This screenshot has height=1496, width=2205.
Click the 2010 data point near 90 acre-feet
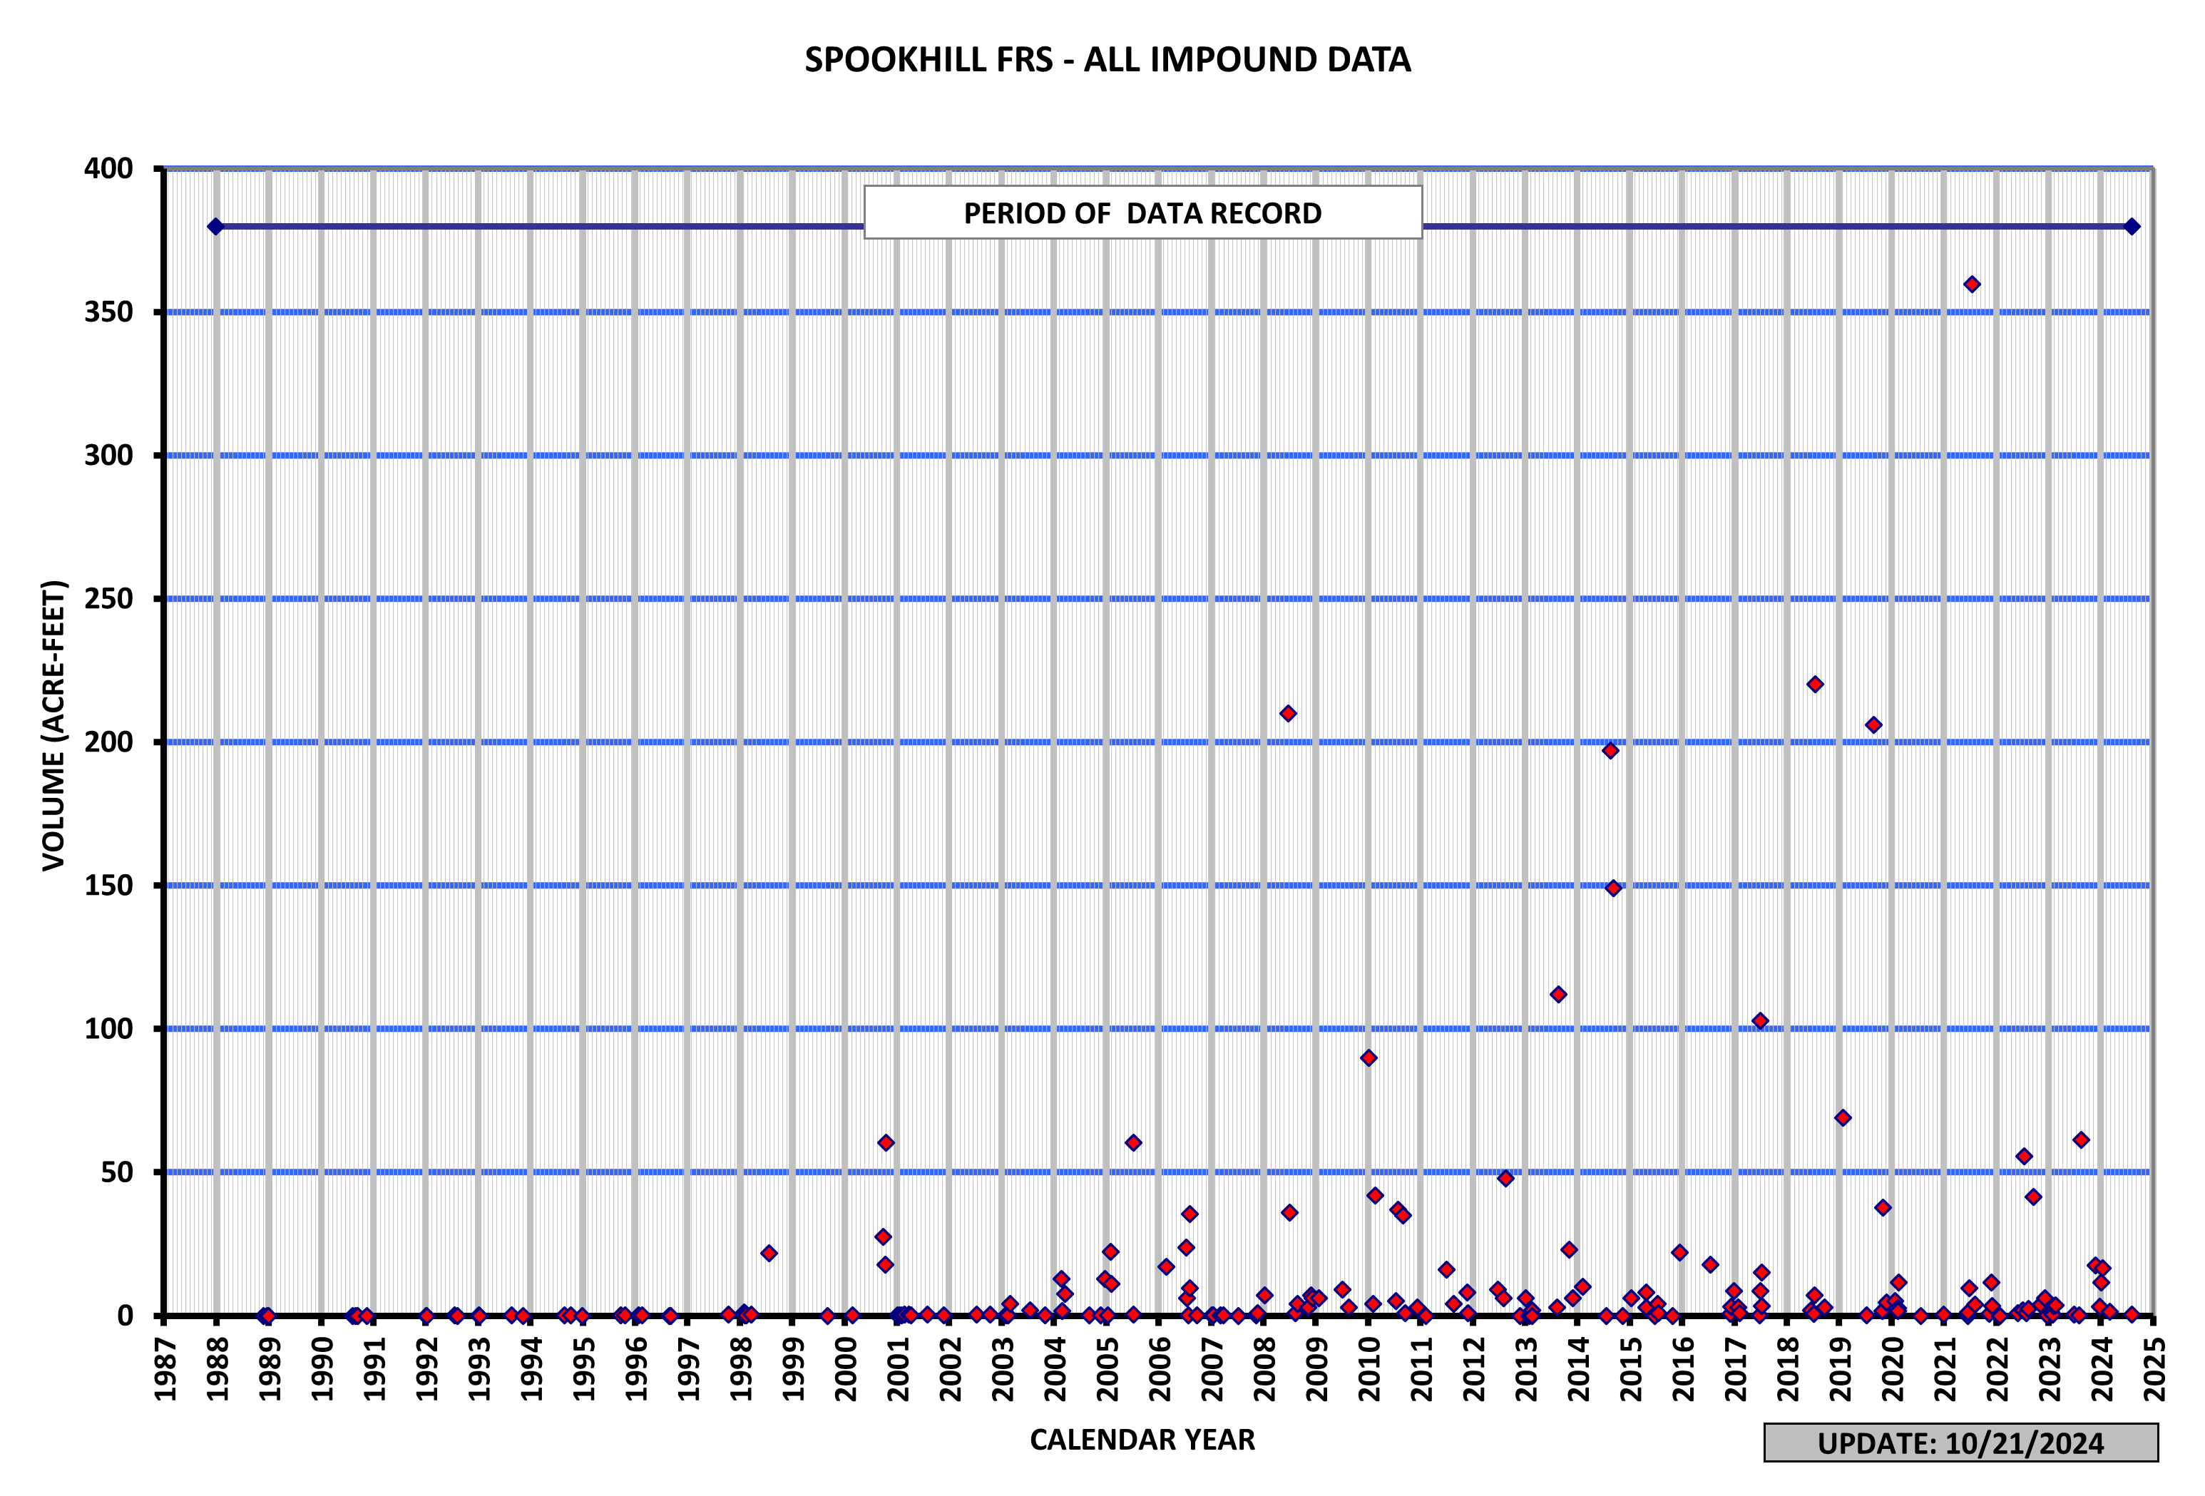click(x=1368, y=1057)
